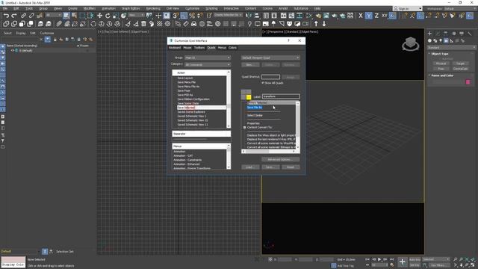The image size is (478, 269).
Task: Open the Standard category dropdown in Create panel
Action: coord(451,47)
